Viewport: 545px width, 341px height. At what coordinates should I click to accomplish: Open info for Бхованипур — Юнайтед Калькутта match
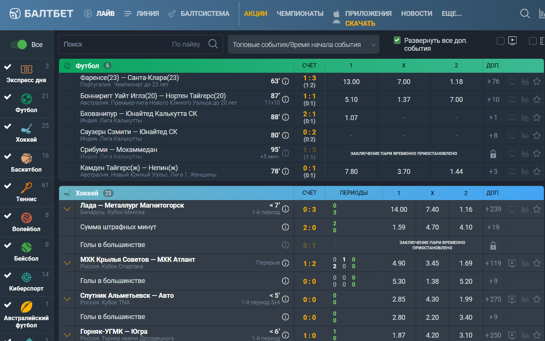pyautogui.click(x=285, y=117)
